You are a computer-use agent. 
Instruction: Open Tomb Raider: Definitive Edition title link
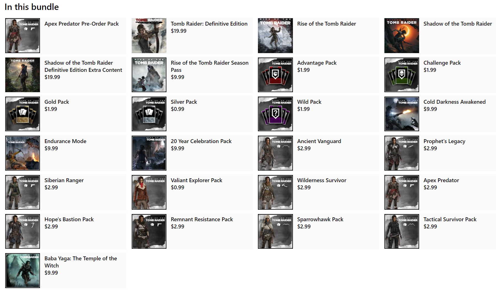coord(209,24)
